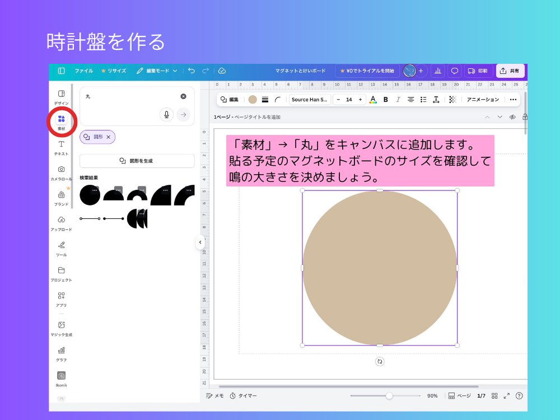Select the text spacing icon in the toolbar
This screenshot has height=420, width=560.
(436, 99)
